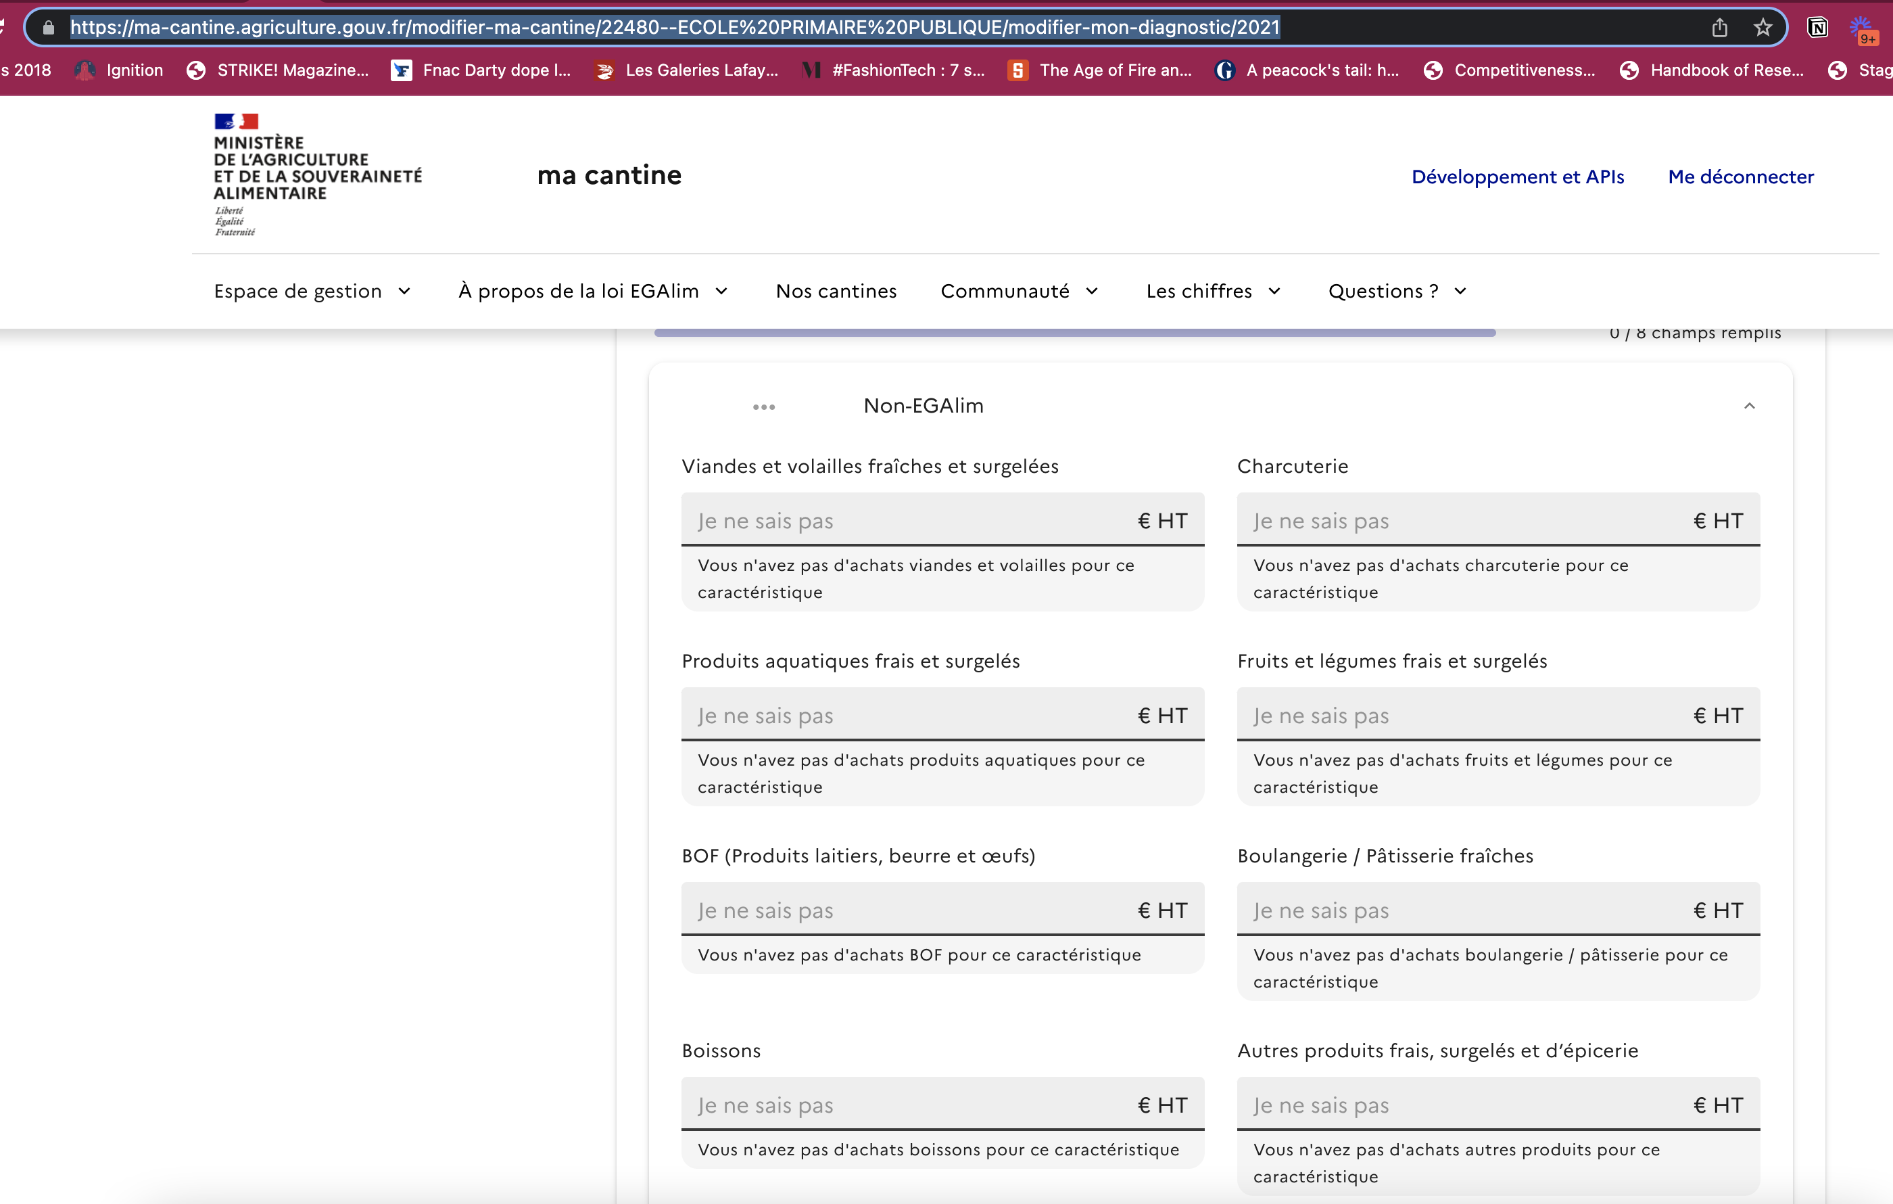Click the padlock icon in address bar
This screenshot has height=1204, width=1893.
point(47,28)
